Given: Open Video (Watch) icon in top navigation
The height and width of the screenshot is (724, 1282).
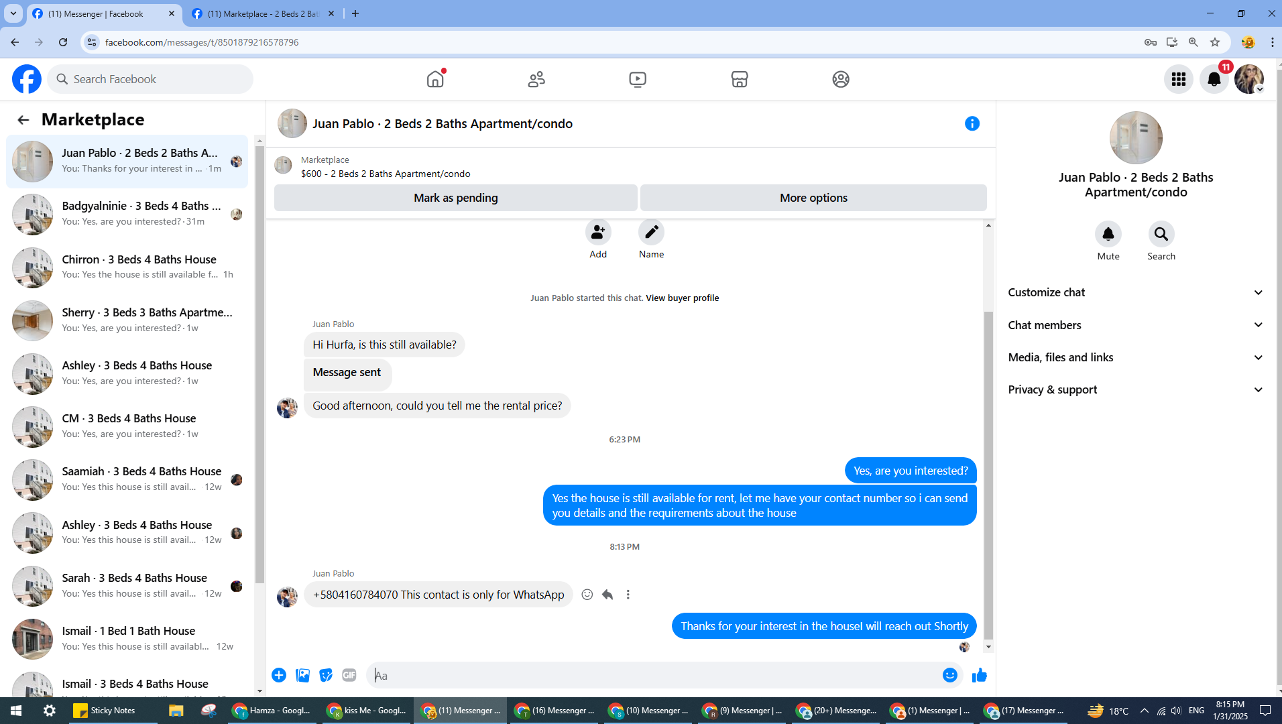Looking at the screenshot, I should pos(638,79).
